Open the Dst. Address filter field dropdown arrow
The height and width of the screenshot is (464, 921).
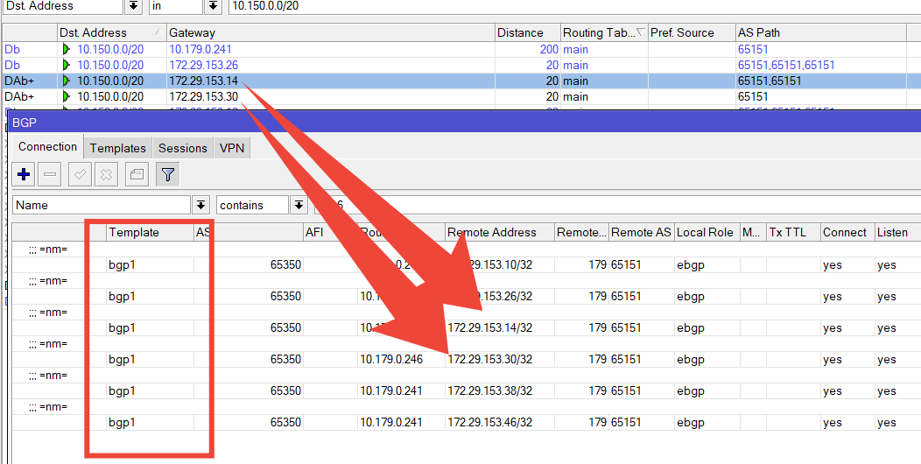pos(134,6)
